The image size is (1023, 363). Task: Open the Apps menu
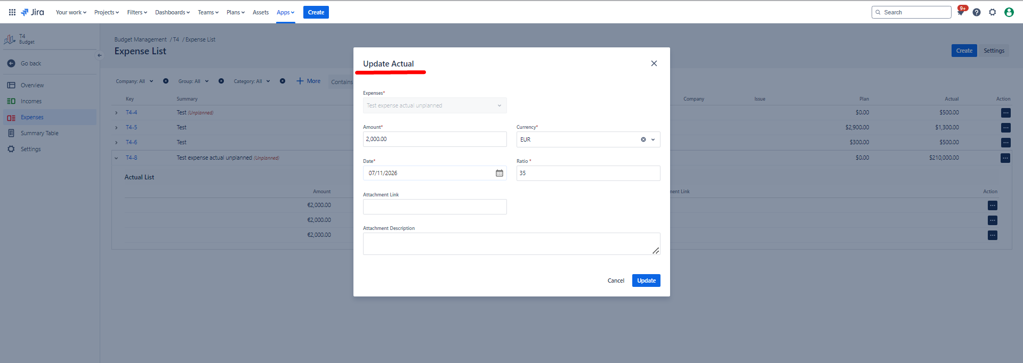[285, 12]
